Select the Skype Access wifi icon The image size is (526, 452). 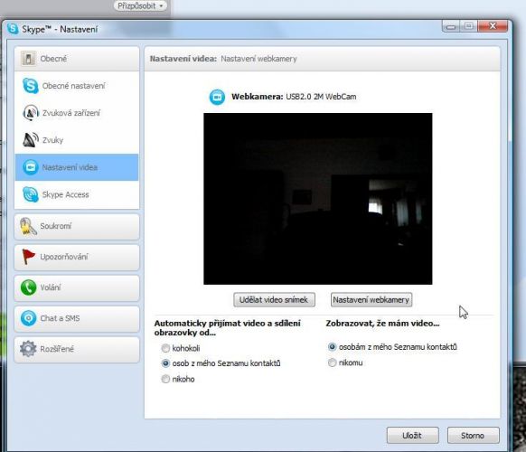(31, 194)
